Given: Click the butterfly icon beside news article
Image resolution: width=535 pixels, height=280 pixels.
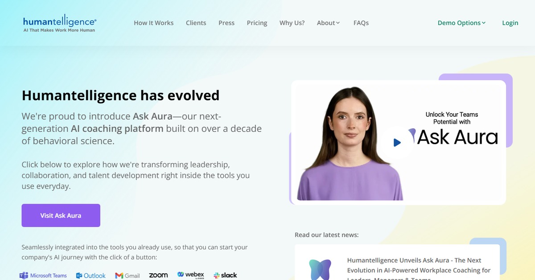Looking at the screenshot, I should tap(320, 269).
